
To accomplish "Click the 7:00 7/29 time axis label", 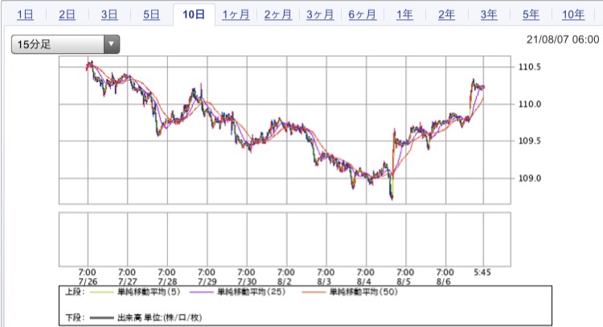I will pyautogui.click(x=207, y=277).
